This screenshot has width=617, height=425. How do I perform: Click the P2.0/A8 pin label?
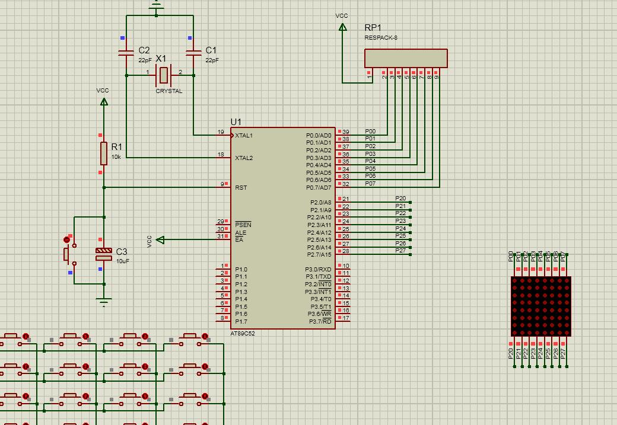coord(321,203)
